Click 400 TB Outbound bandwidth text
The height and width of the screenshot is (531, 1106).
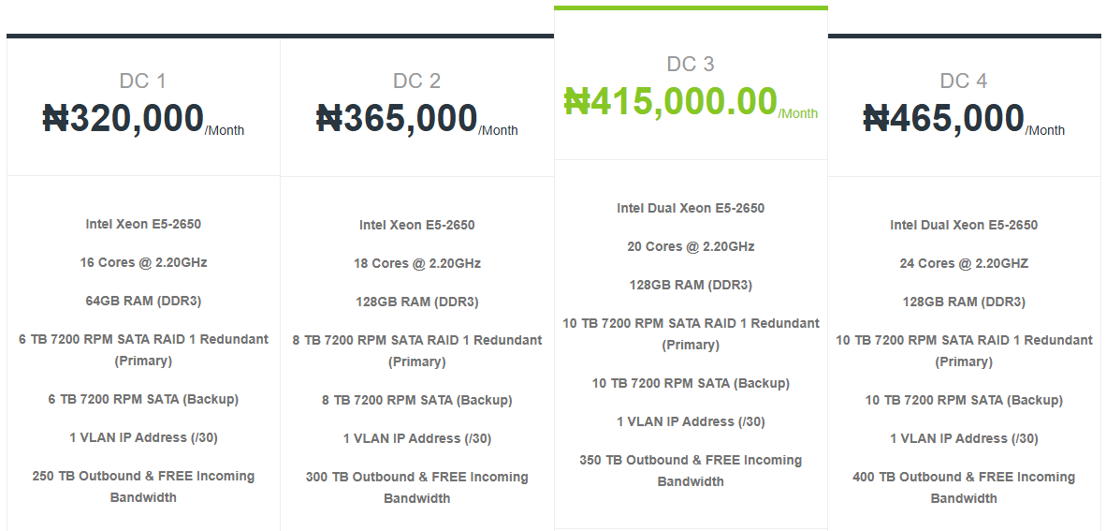pyautogui.click(x=964, y=487)
